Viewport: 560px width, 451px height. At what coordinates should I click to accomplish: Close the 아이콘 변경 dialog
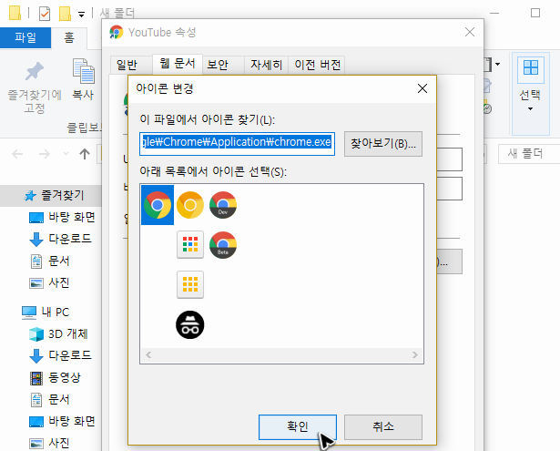point(423,88)
